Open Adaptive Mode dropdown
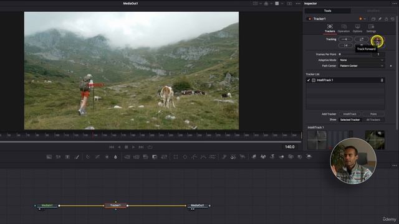The width and height of the screenshot is (399, 224). point(362,60)
